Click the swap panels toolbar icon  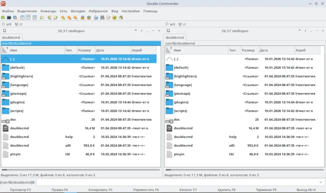pyautogui.click(x=42, y=18)
